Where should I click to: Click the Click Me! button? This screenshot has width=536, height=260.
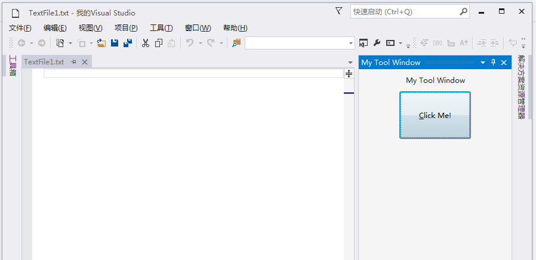point(435,115)
